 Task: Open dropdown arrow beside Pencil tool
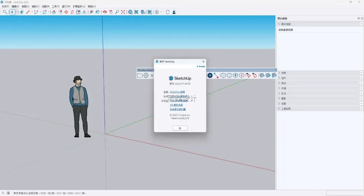(x=32, y=12)
